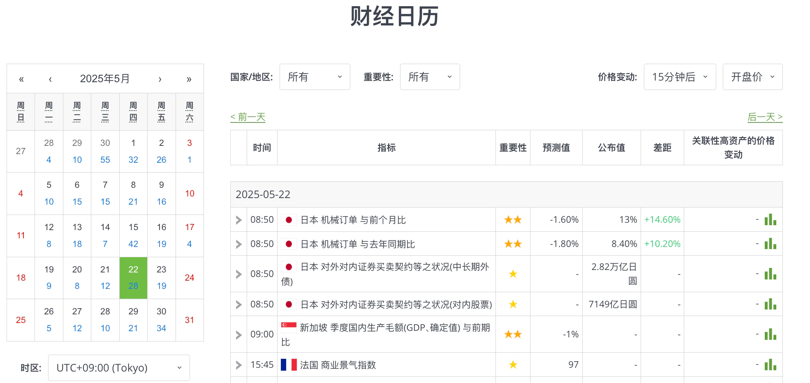Screen dimensions: 810x383
Task: Click the two-star importance icon for machinery orders
Action: pyautogui.click(x=513, y=220)
